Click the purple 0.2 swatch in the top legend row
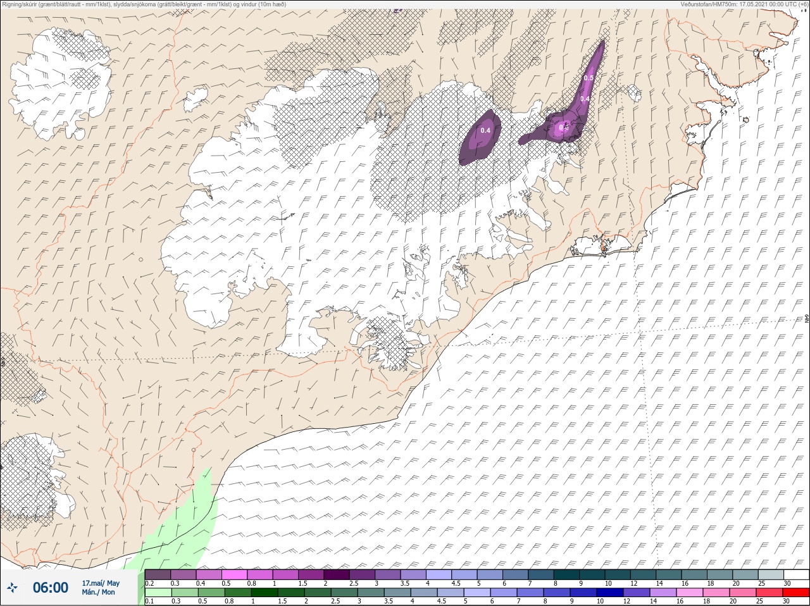The width and height of the screenshot is (810, 606). coord(157,575)
